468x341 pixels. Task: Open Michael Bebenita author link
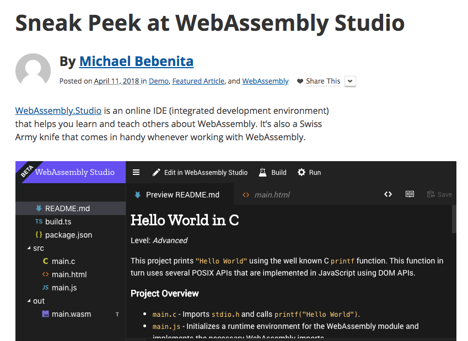tap(136, 62)
